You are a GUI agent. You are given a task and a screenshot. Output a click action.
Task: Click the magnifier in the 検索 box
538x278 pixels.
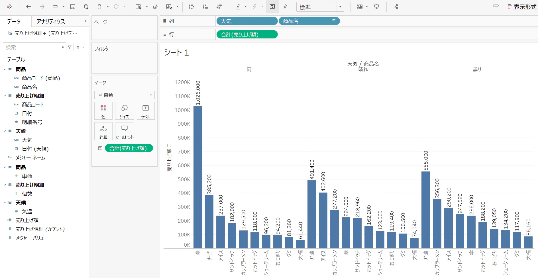pyautogui.click(x=63, y=47)
